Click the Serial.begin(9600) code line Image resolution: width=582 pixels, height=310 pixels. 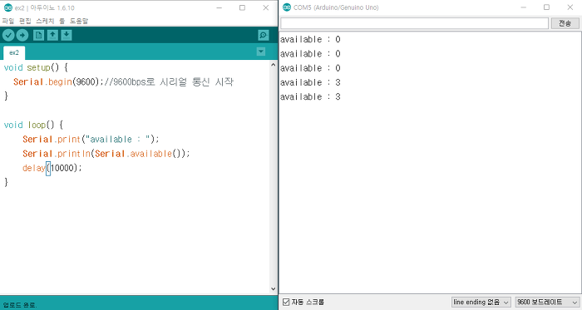[x=123, y=81]
